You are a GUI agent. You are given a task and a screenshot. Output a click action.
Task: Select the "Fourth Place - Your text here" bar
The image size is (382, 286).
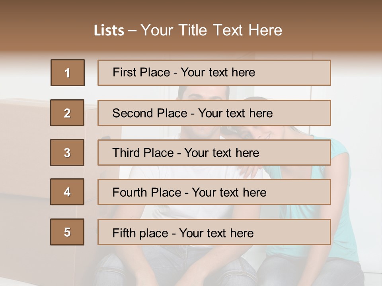pos(214,192)
